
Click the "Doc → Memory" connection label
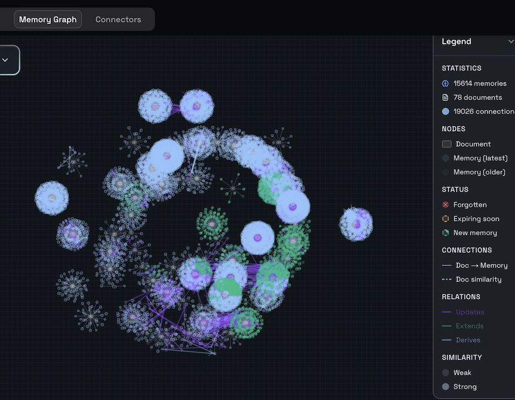pos(482,265)
